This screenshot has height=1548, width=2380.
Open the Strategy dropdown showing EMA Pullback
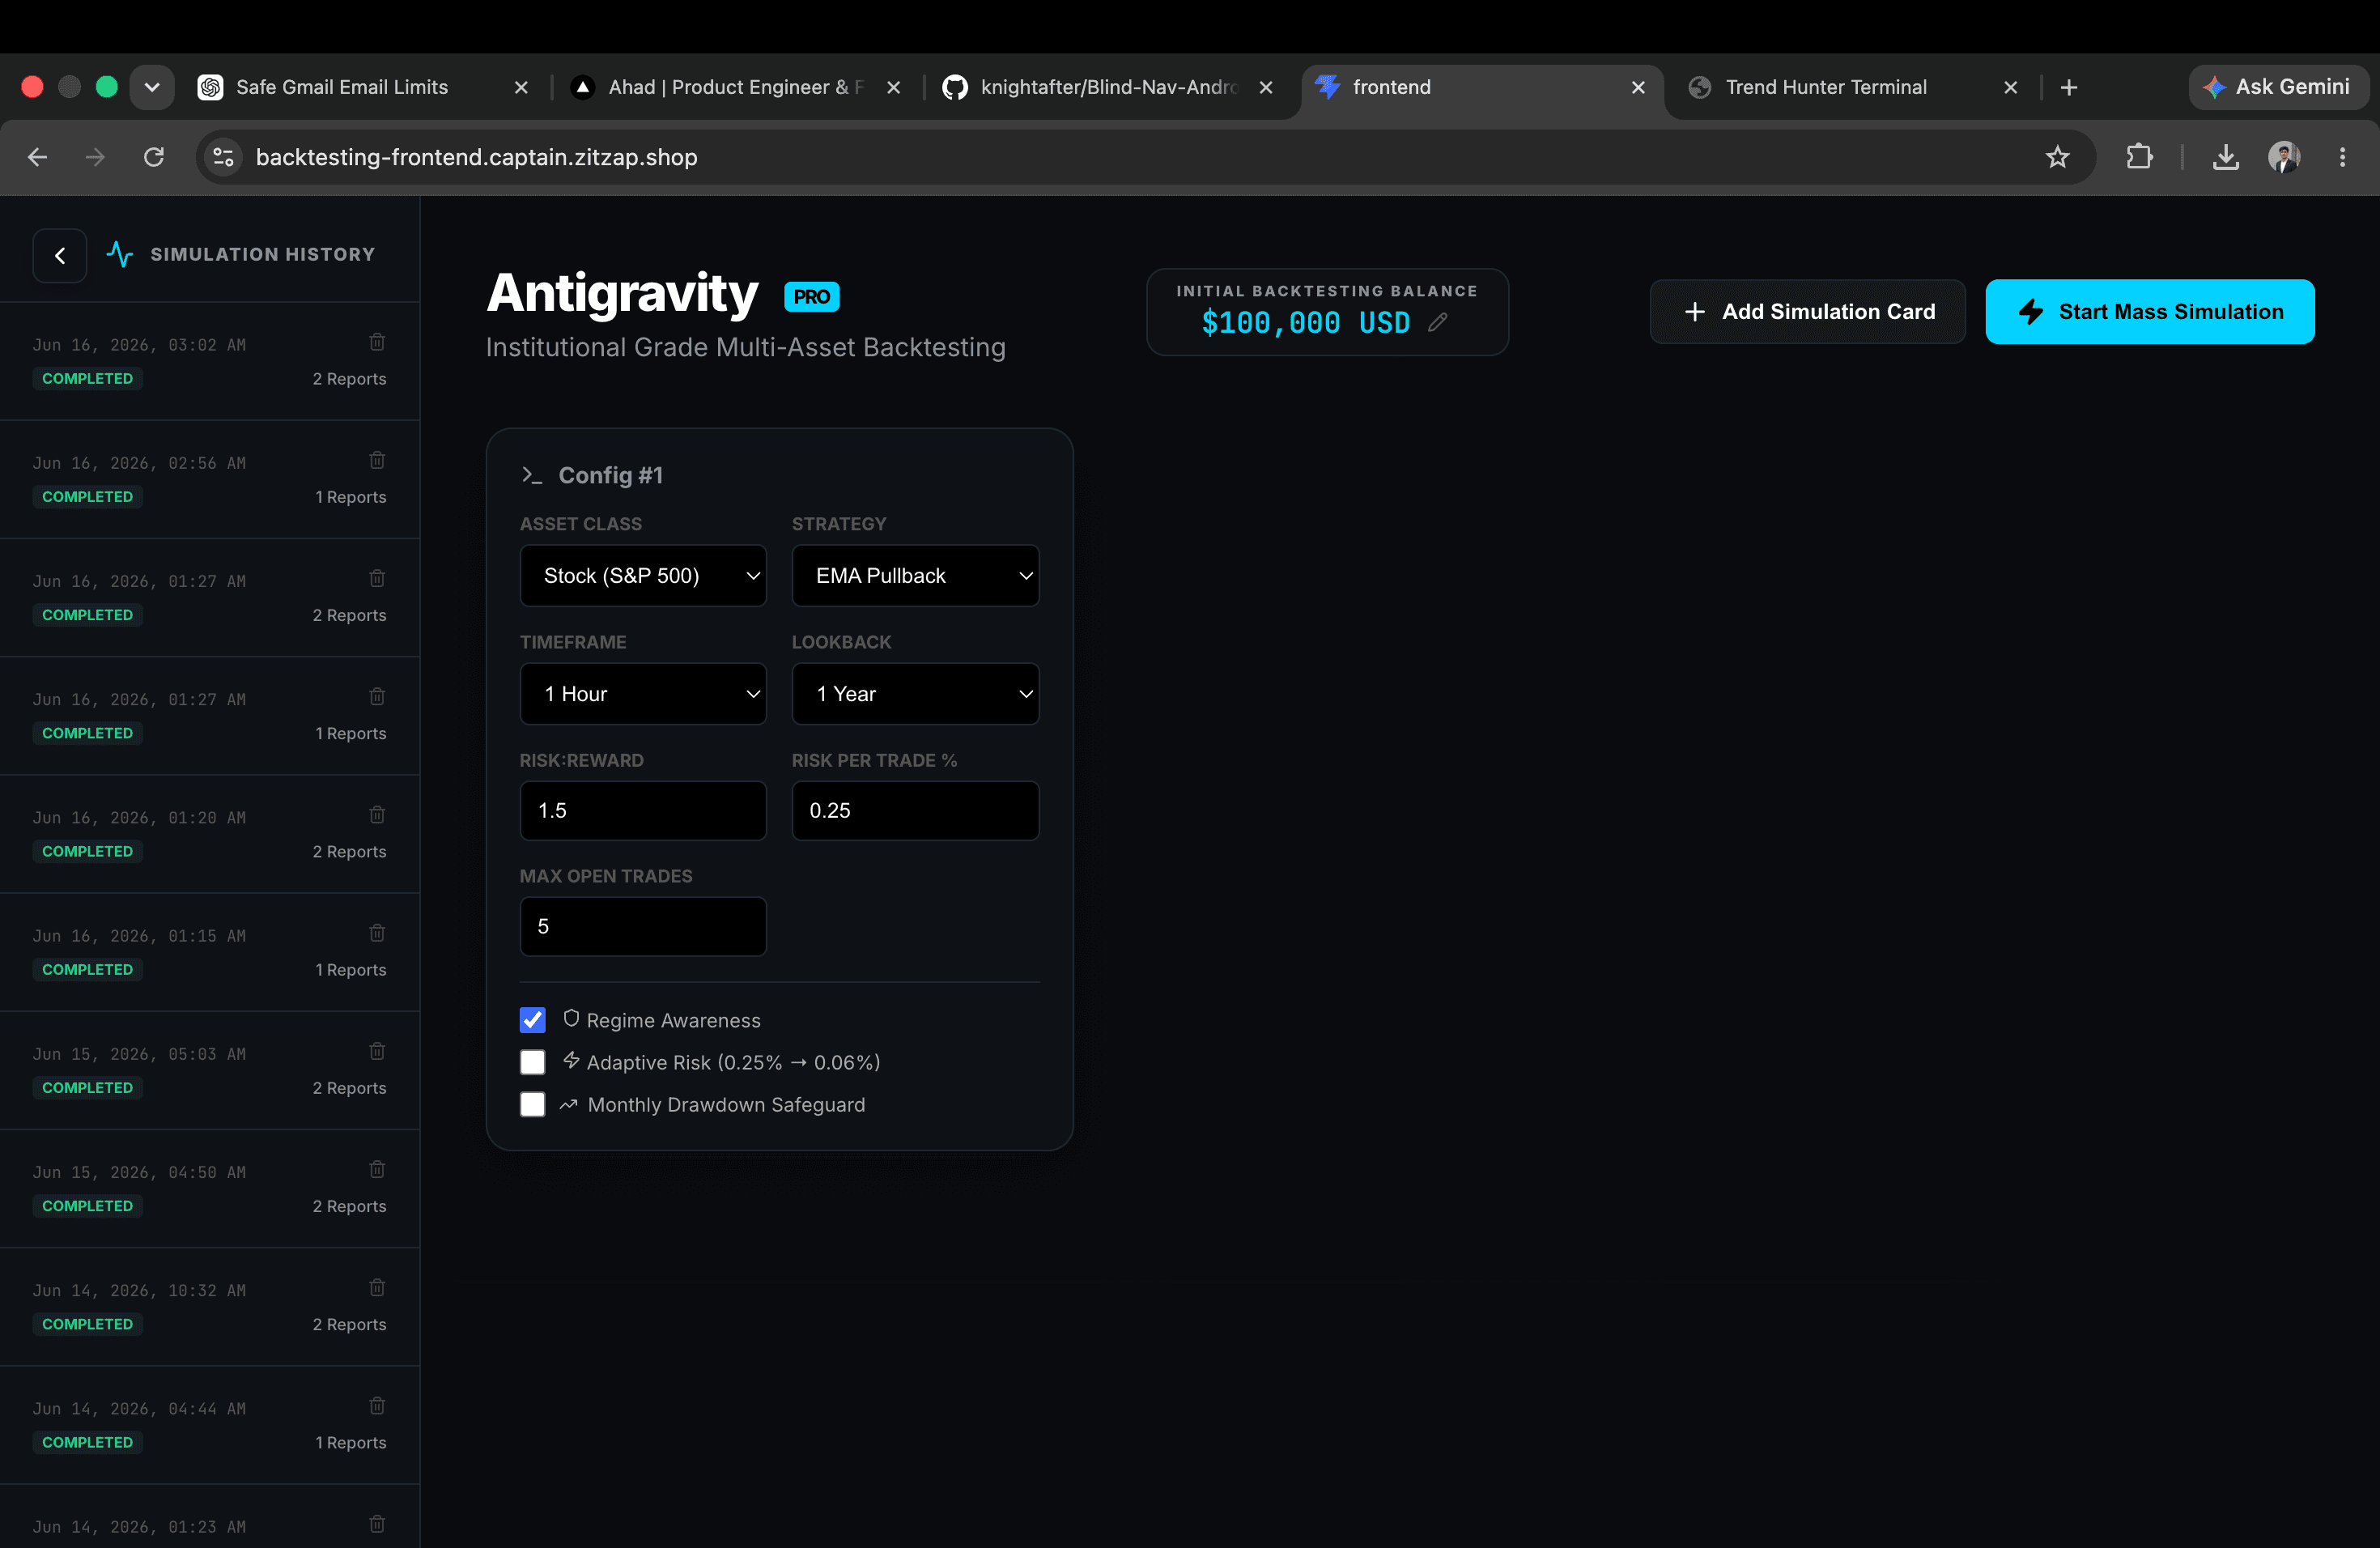point(915,576)
